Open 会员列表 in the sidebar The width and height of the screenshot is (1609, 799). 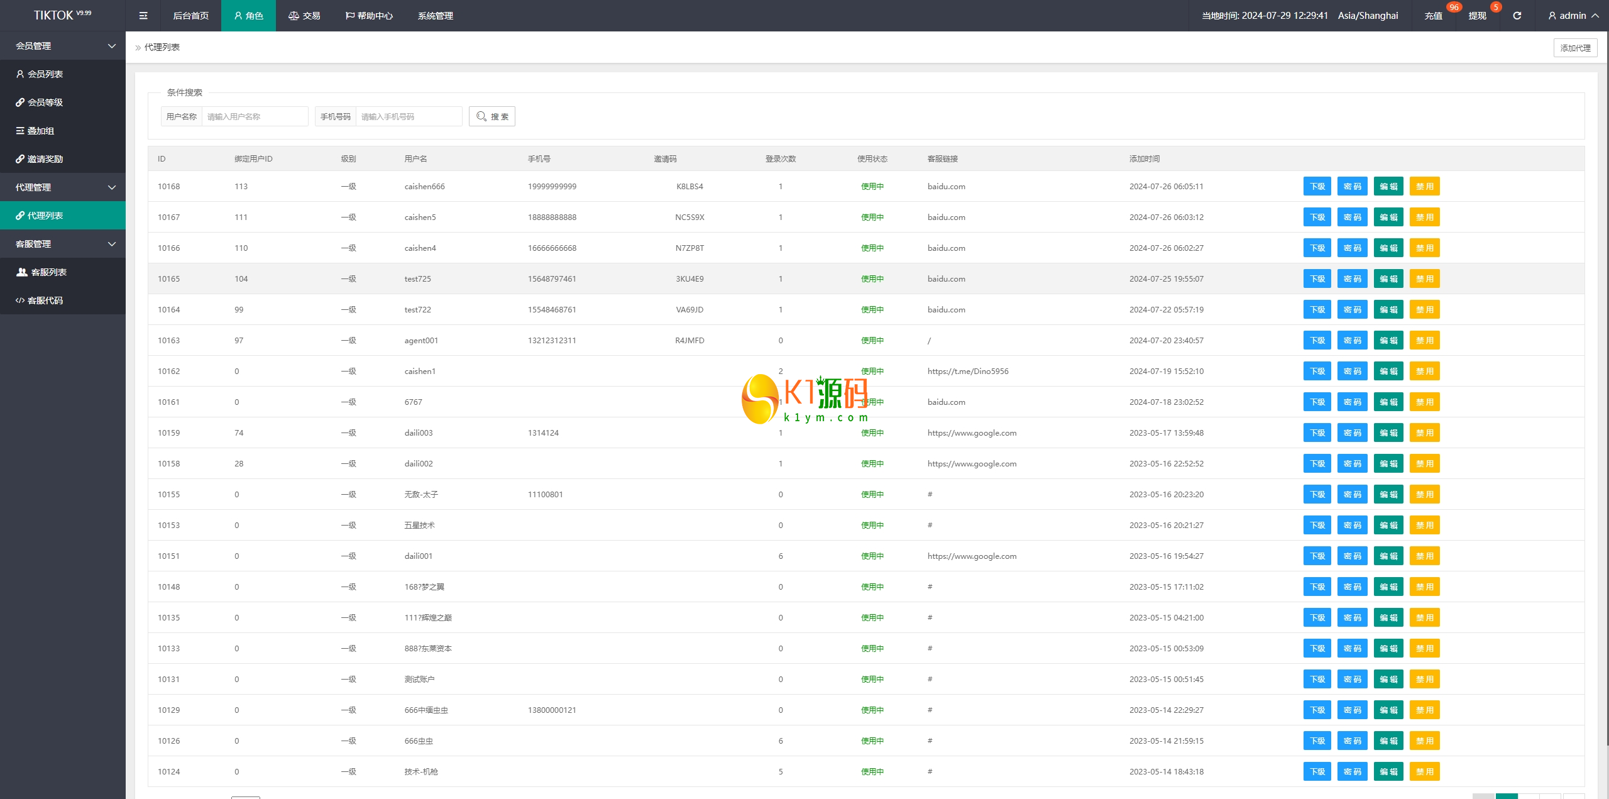pos(63,74)
